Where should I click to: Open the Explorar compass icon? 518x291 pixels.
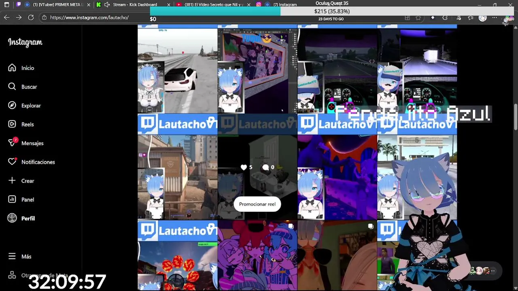pos(12,105)
